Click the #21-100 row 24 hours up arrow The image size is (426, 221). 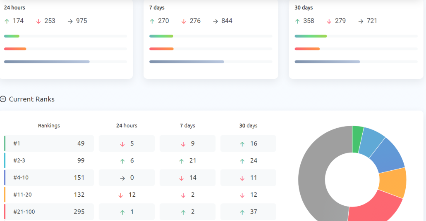point(122,212)
